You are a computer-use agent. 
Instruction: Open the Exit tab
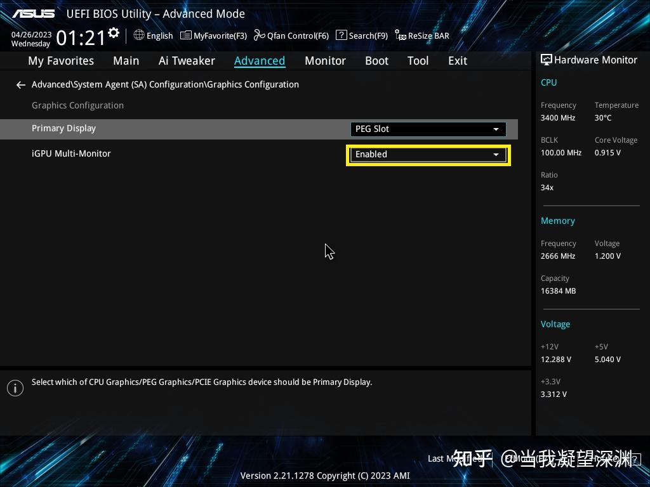pyautogui.click(x=457, y=61)
